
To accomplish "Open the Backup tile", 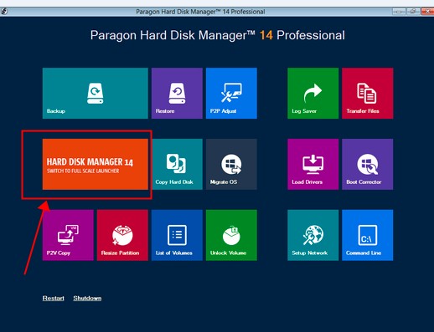I will point(96,93).
